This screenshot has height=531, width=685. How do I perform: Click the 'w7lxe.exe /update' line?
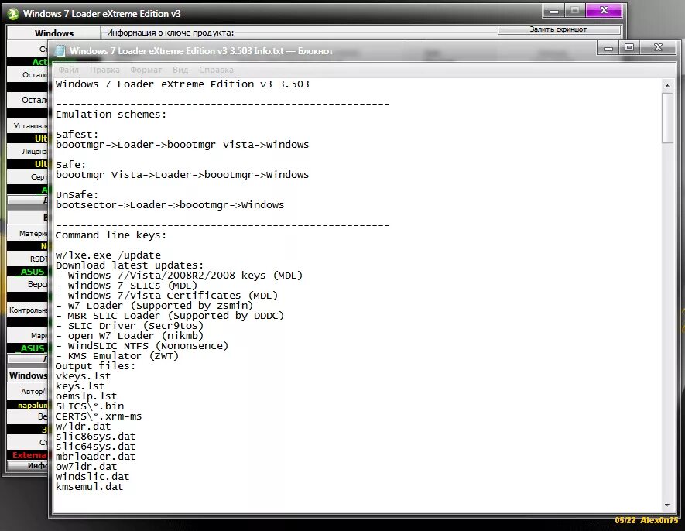pyautogui.click(x=108, y=255)
